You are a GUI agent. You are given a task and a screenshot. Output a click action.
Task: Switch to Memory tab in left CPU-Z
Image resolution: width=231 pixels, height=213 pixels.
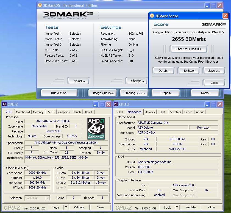coord(38,112)
